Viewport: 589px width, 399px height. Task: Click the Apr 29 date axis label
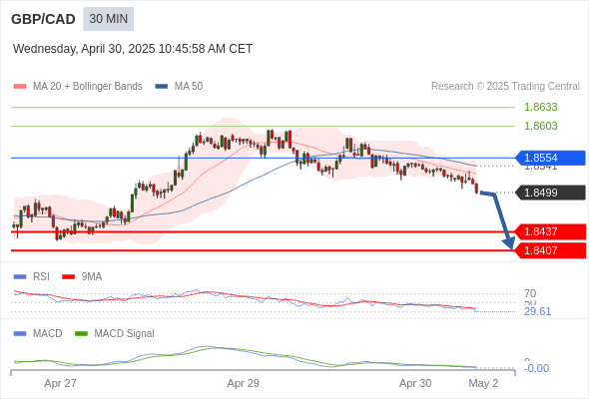(243, 383)
